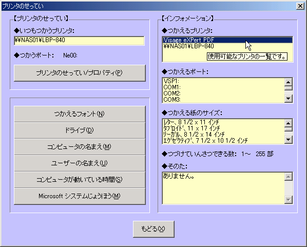The image size is (307, 247).
Task: Click the いつもつかうプリンタ input field
Action: coord(79,41)
